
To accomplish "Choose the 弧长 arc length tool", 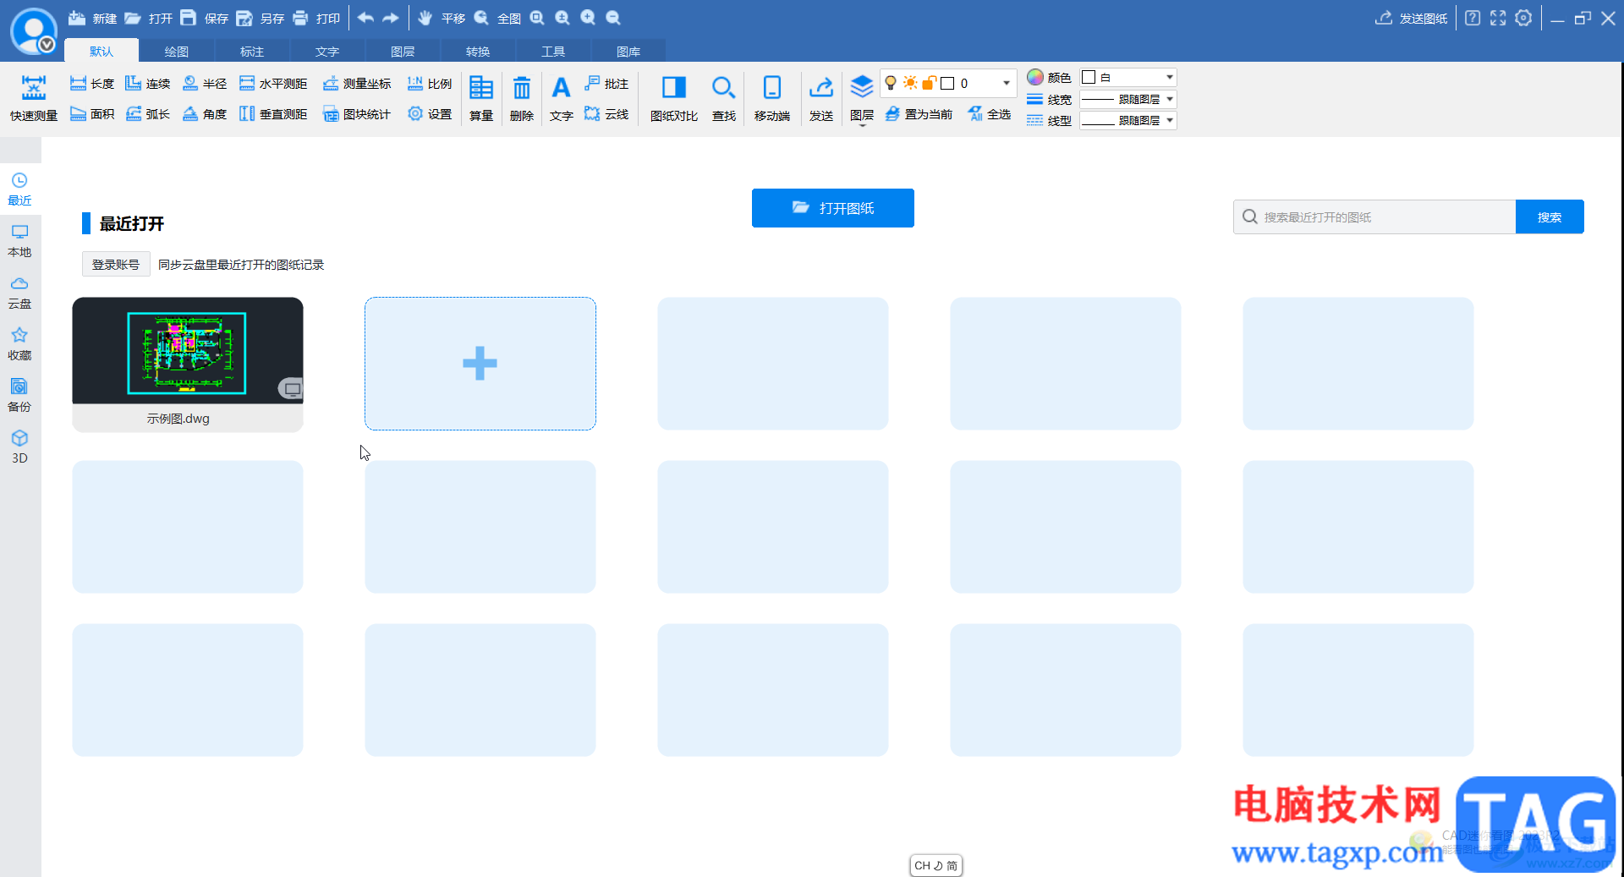I will pos(147,114).
